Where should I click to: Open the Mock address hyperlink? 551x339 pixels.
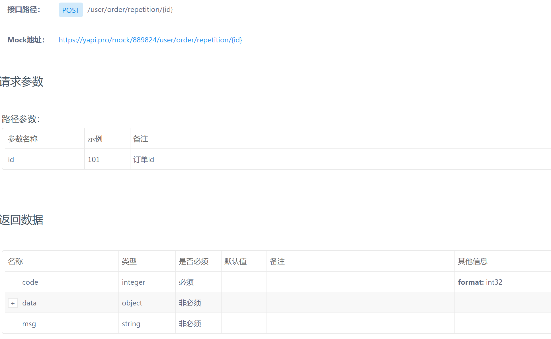pos(150,40)
